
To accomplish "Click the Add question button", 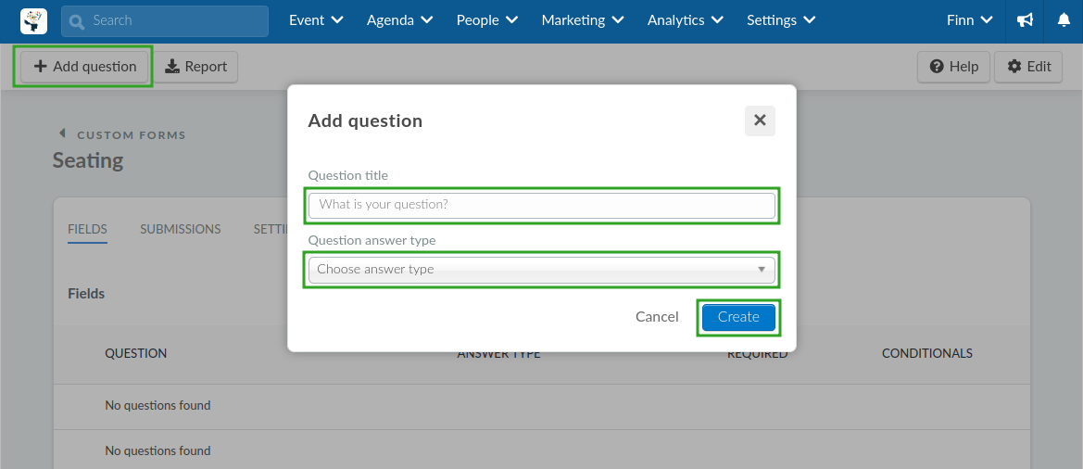I will tap(85, 67).
